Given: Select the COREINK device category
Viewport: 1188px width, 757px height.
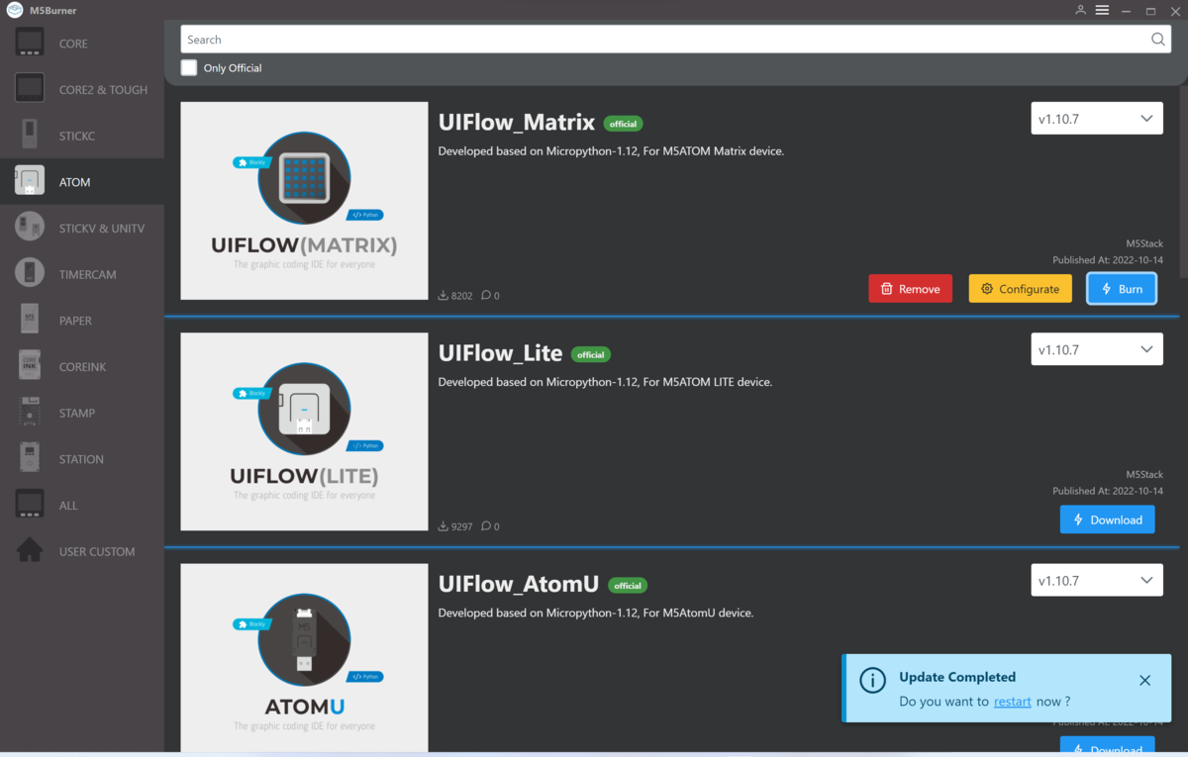Looking at the screenshot, I should point(82,366).
